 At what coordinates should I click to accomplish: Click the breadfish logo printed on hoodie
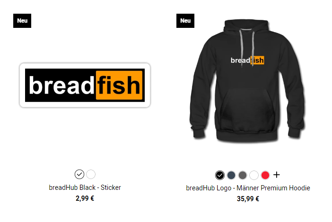[247, 60]
